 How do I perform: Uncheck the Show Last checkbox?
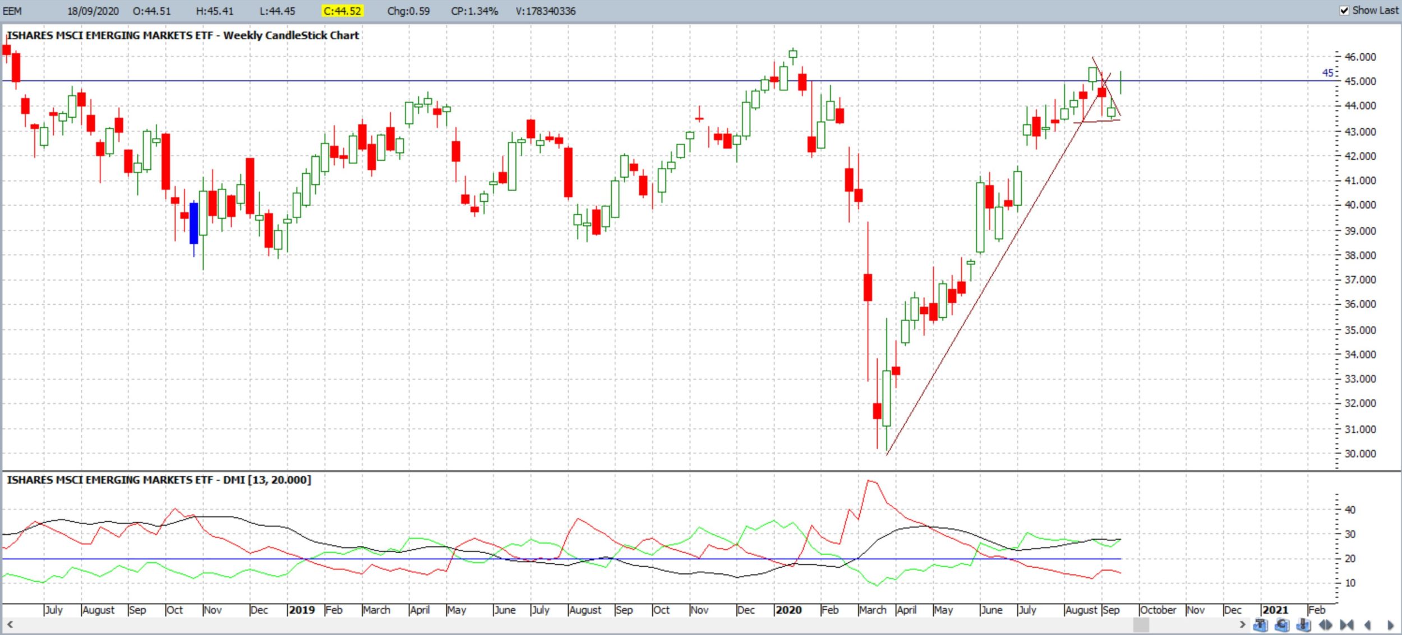pos(1344,11)
